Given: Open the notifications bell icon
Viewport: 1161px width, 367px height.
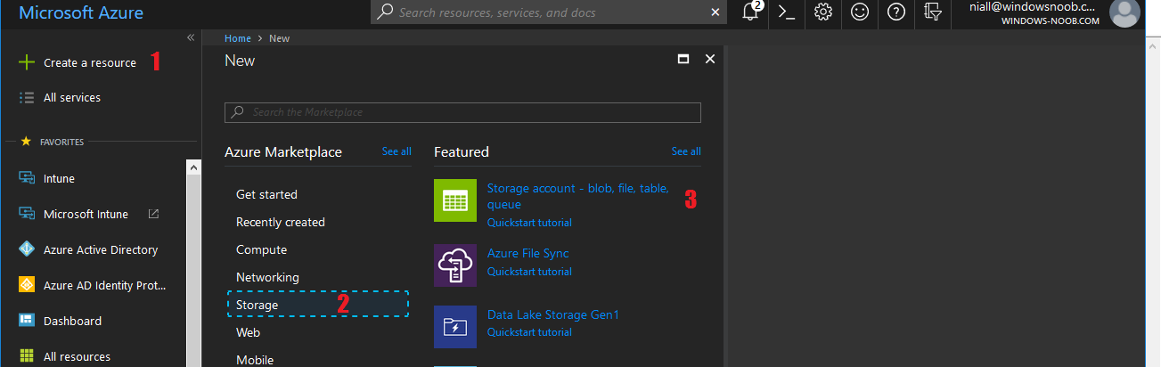Looking at the screenshot, I should point(751,12).
